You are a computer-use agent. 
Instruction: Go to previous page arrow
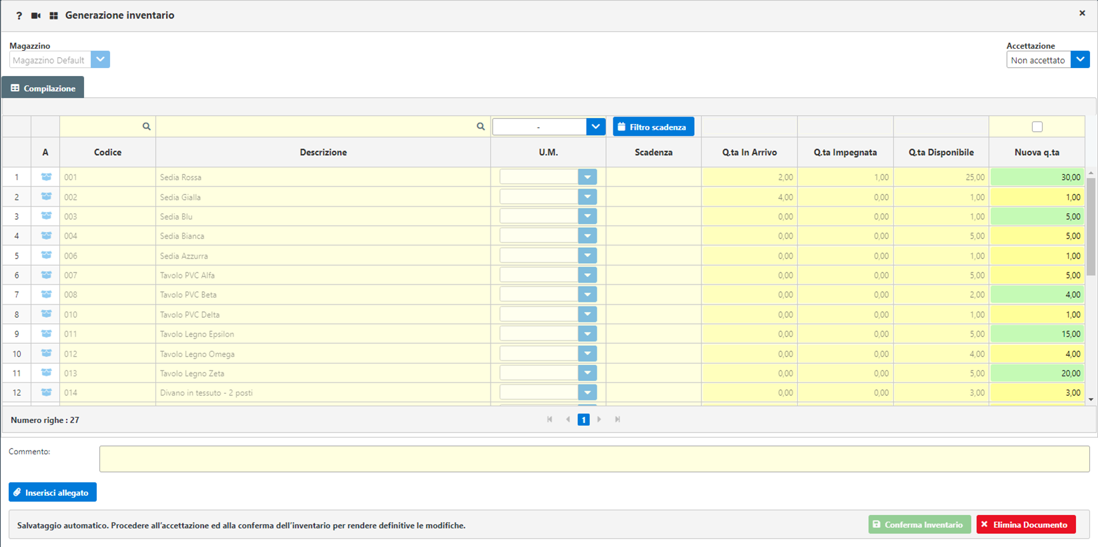pos(568,420)
